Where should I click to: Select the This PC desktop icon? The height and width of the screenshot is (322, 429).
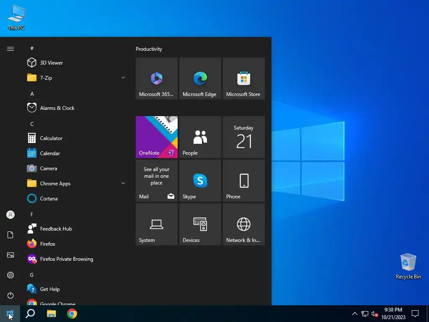(x=16, y=18)
